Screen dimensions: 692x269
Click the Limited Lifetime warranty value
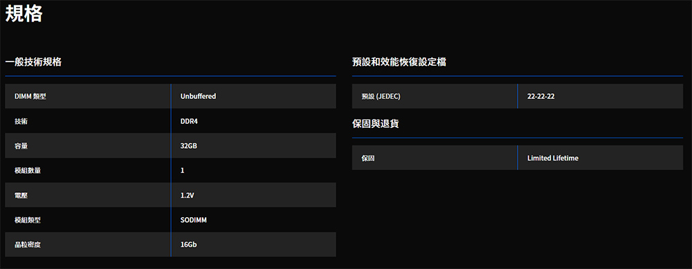click(x=552, y=158)
